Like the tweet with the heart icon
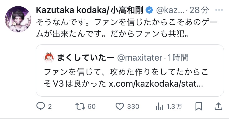 (119, 106)
